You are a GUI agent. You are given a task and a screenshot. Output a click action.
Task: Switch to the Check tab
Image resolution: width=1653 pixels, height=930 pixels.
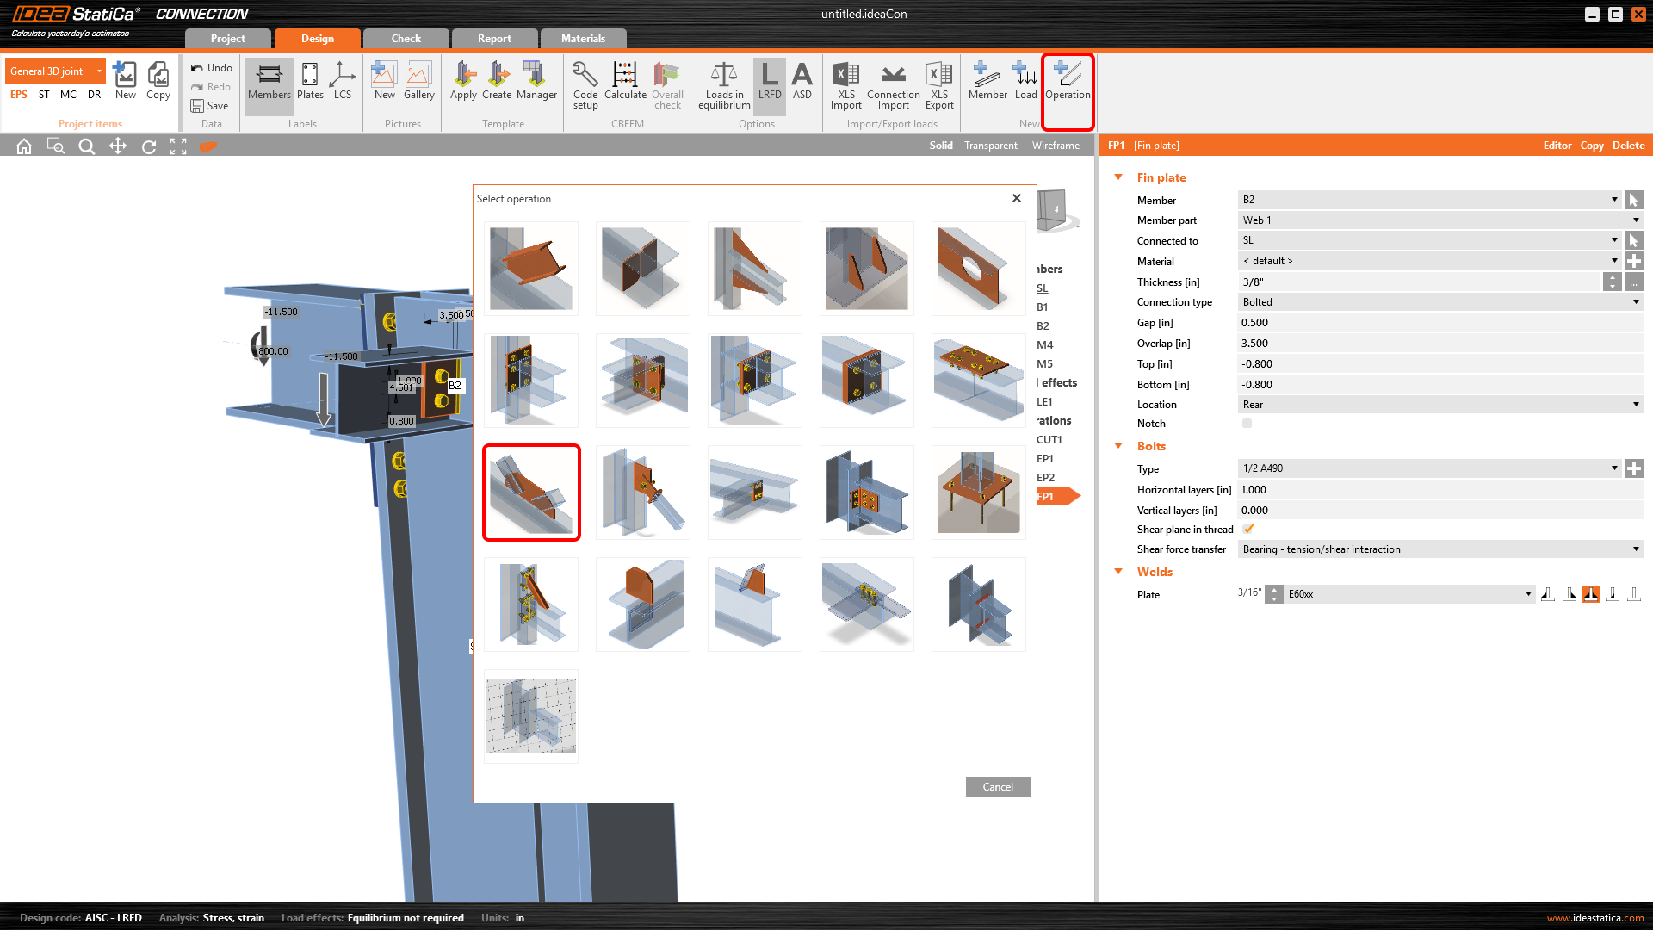click(x=406, y=39)
